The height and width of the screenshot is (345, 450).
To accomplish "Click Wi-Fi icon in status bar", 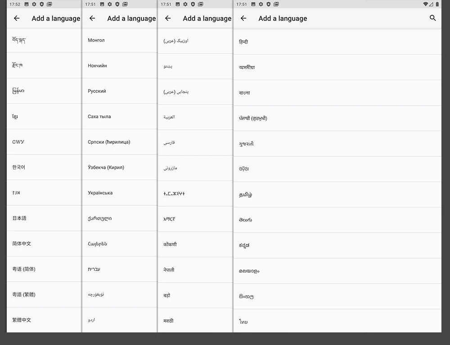I will coord(425,4).
